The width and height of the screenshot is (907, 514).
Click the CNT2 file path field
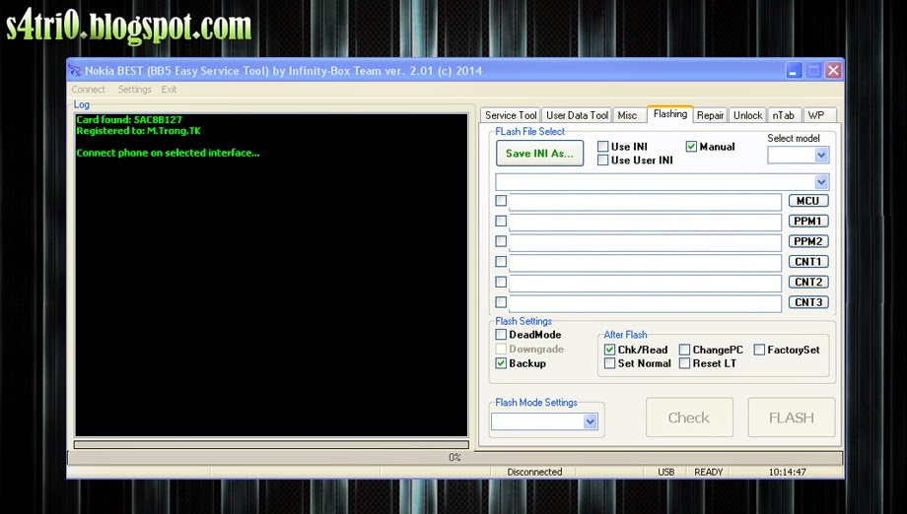pyautogui.click(x=645, y=283)
